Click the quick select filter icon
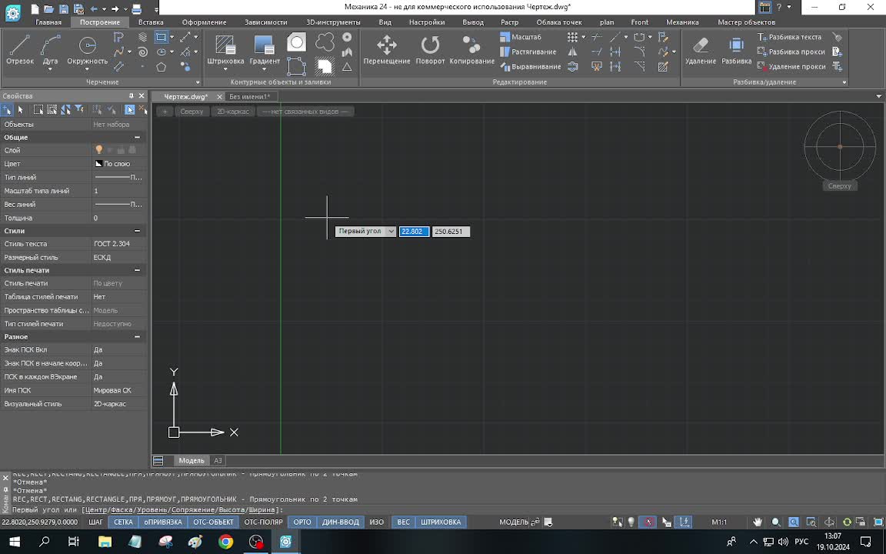 (79, 110)
